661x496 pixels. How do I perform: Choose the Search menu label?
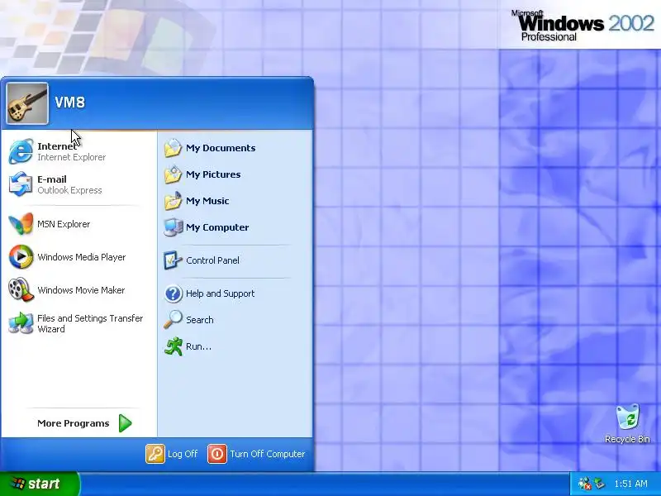pyautogui.click(x=199, y=320)
